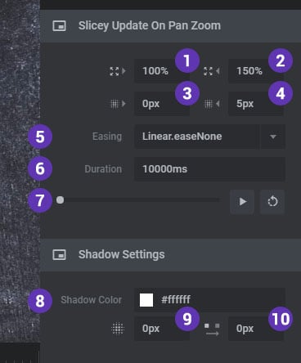Play the pan zoom preview
This screenshot has height=363, width=301.
(x=242, y=202)
